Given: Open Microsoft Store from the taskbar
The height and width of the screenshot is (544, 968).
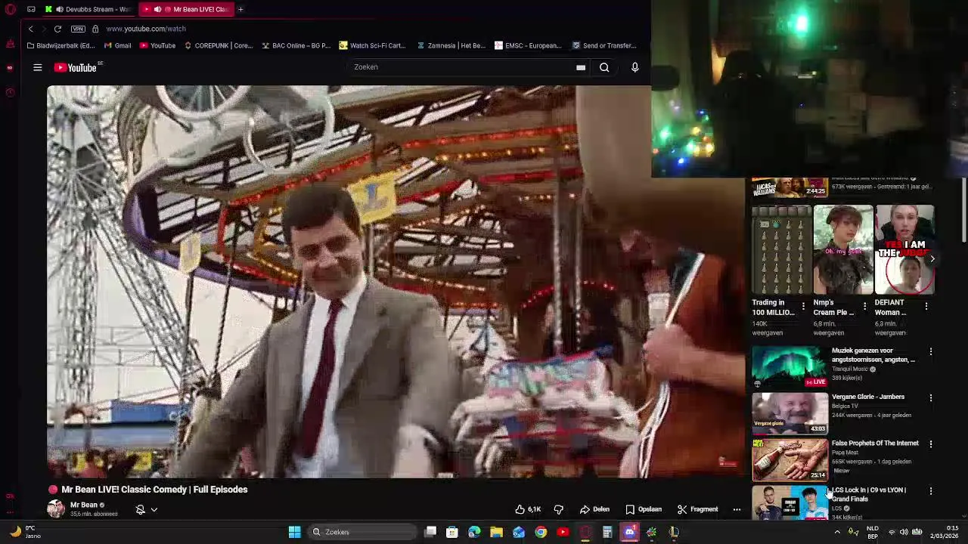Looking at the screenshot, I should 452,532.
